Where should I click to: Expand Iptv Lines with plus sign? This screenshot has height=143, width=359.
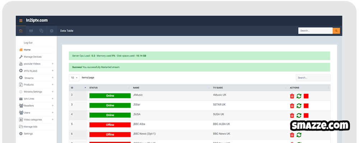pos(52,99)
